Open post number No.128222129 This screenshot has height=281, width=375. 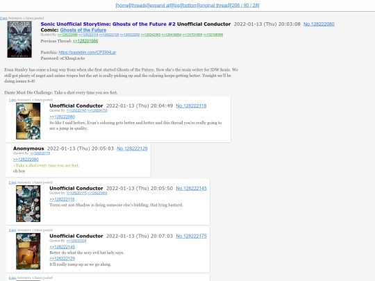click(x=132, y=148)
